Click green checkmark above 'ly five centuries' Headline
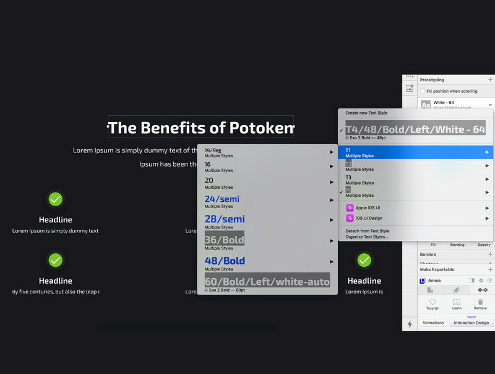 coord(56,260)
